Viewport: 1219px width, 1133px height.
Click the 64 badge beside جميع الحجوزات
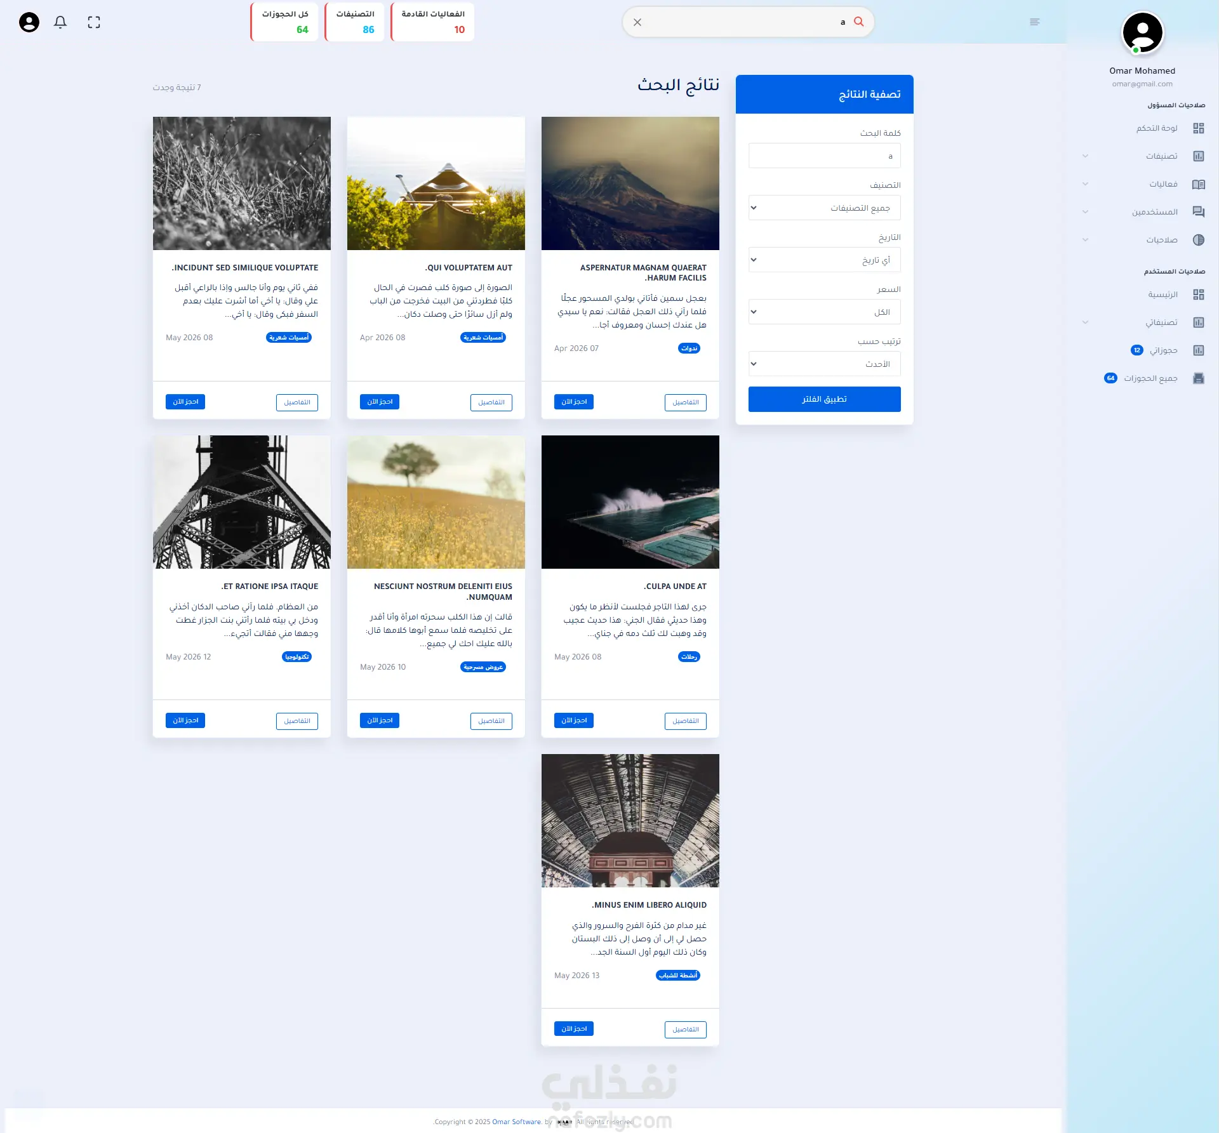pyautogui.click(x=1110, y=378)
